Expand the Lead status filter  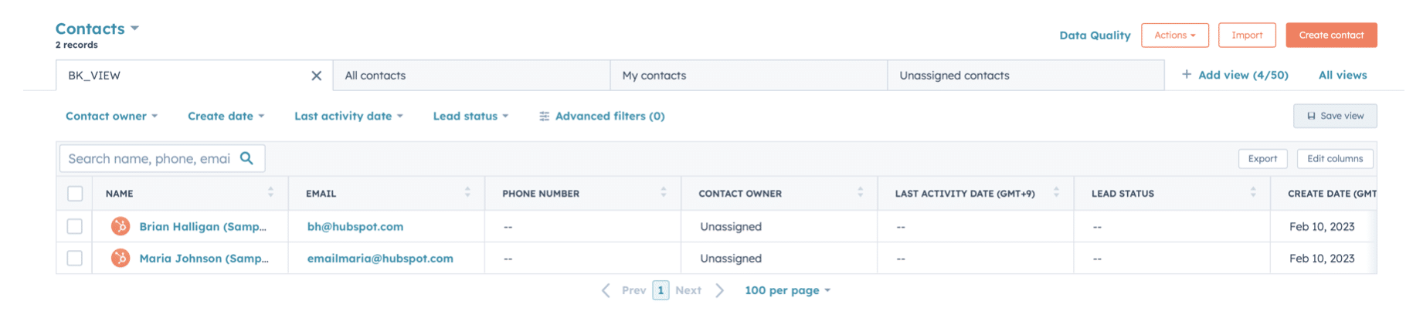470,116
